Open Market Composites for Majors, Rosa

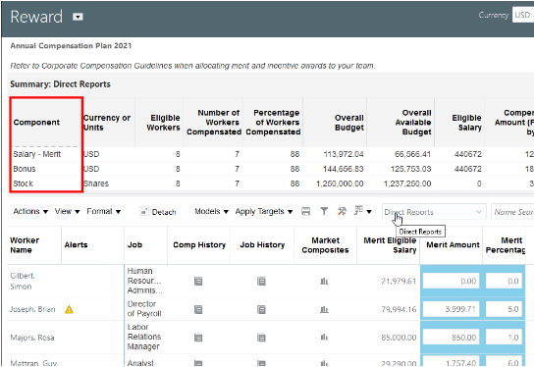(x=324, y=338)
